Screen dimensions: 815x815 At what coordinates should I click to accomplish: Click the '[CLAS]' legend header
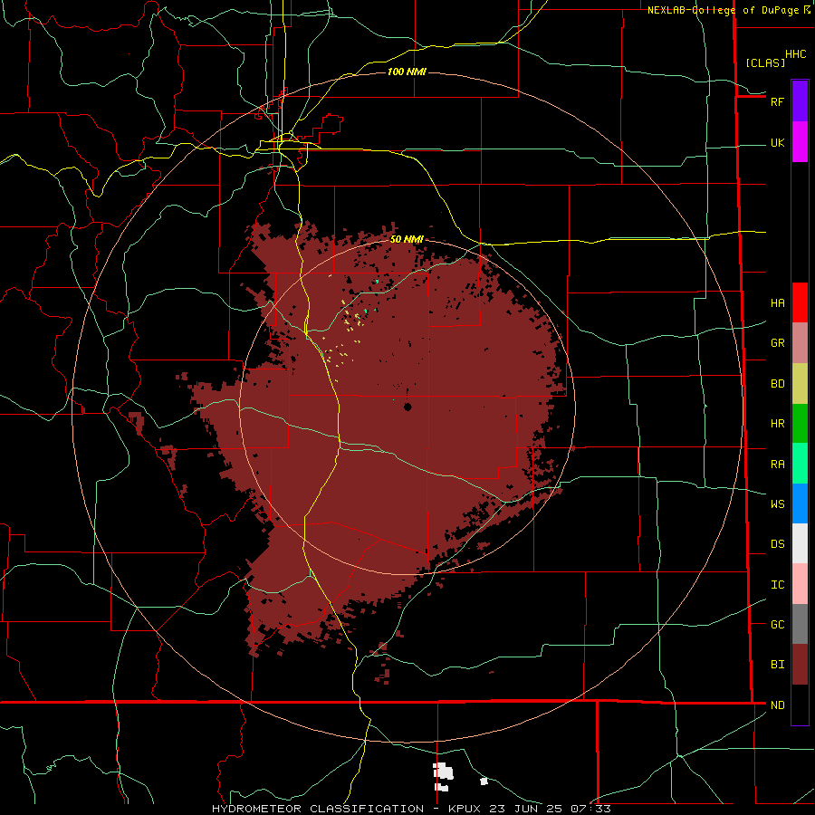[765, 62]
